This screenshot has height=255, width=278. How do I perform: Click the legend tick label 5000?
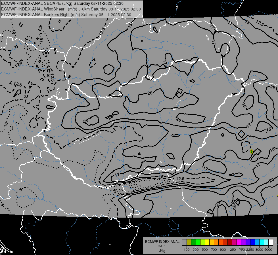268,250
